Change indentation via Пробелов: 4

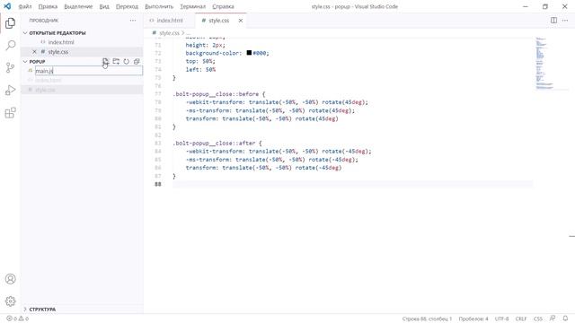[473, 319]
